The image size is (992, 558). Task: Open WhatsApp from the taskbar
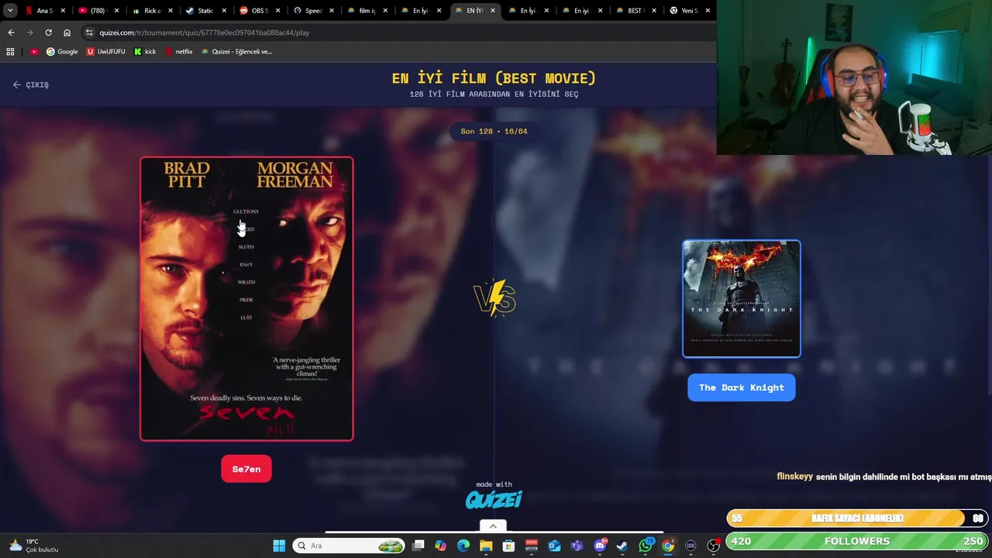pyautogui.click(x=645, y=546)
